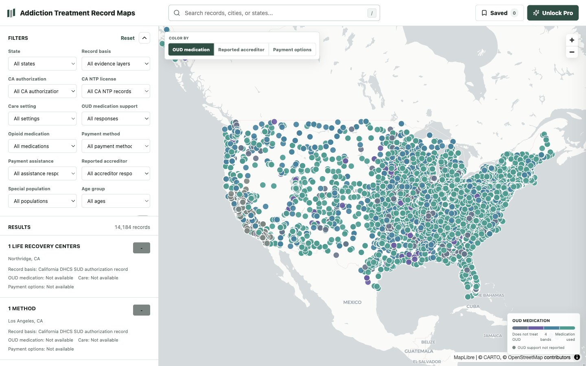Open the MapLibre attribution link
586x366 pixels.
pos(464,357)
